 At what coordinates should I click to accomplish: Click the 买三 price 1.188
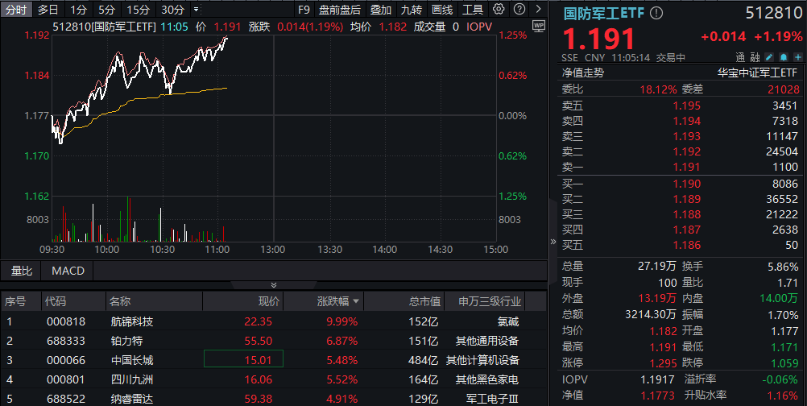pyautogui.click(x=686, y=214)
